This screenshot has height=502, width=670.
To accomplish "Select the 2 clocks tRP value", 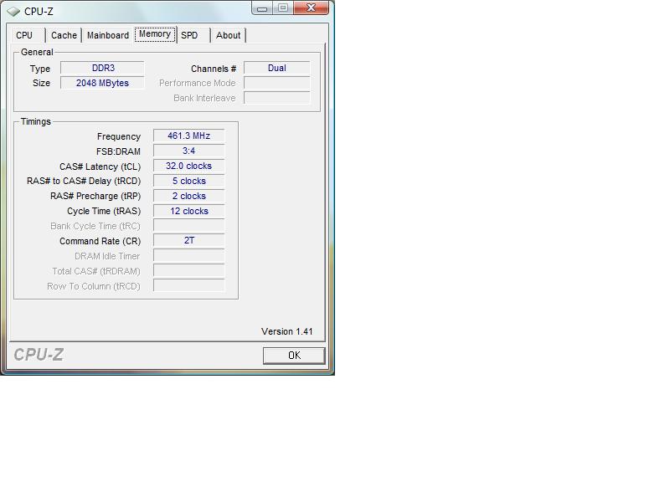I will point(189,196).
